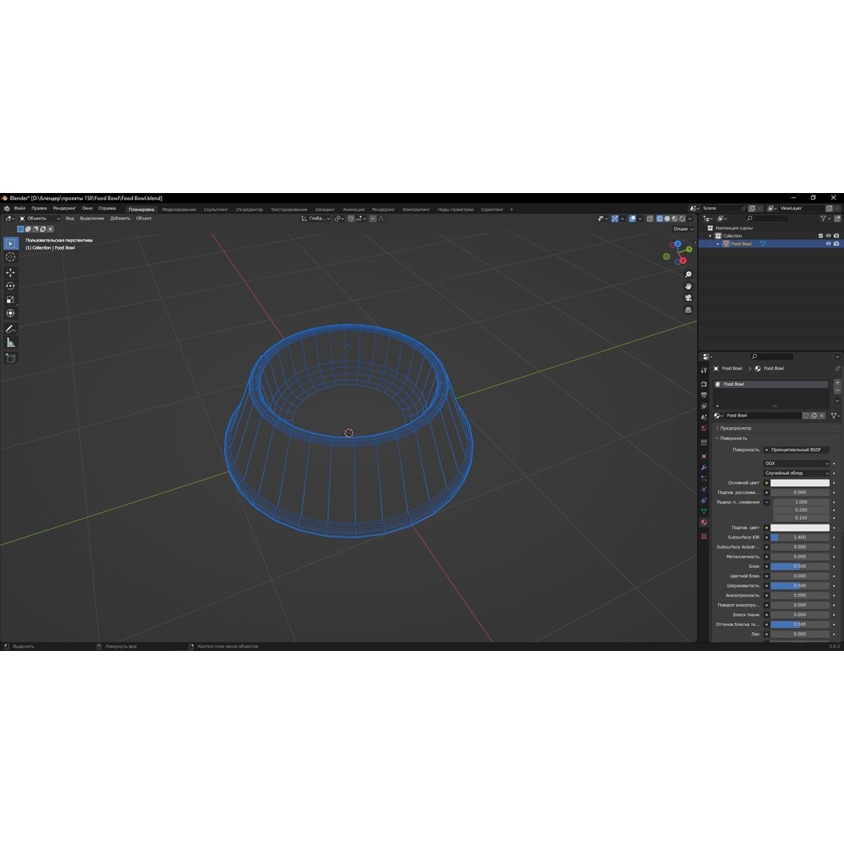Select the Measure tool
Image resolution: width=844 pixels, height=844 pixels.
click(11, 342)
